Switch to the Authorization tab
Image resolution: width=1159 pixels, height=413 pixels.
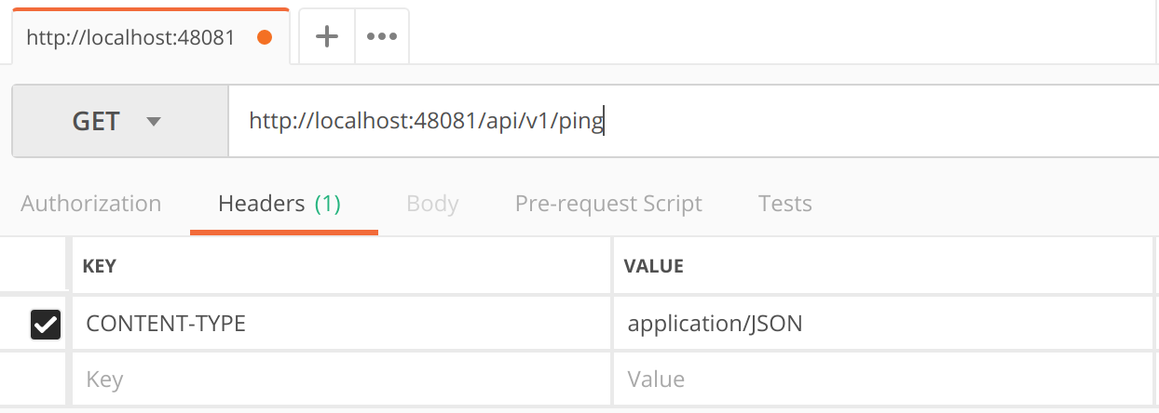(91, 204)
